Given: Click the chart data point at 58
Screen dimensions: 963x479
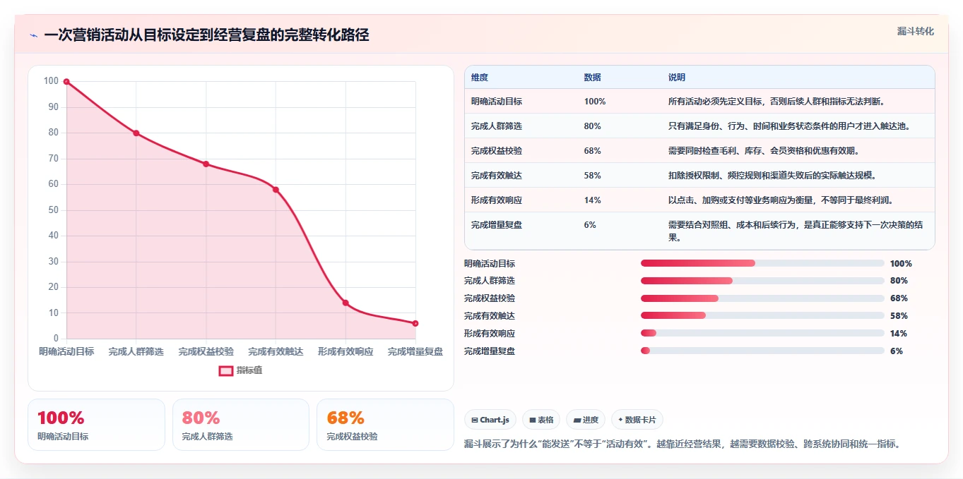Looking at the screenshot, I should coord(276,190).
